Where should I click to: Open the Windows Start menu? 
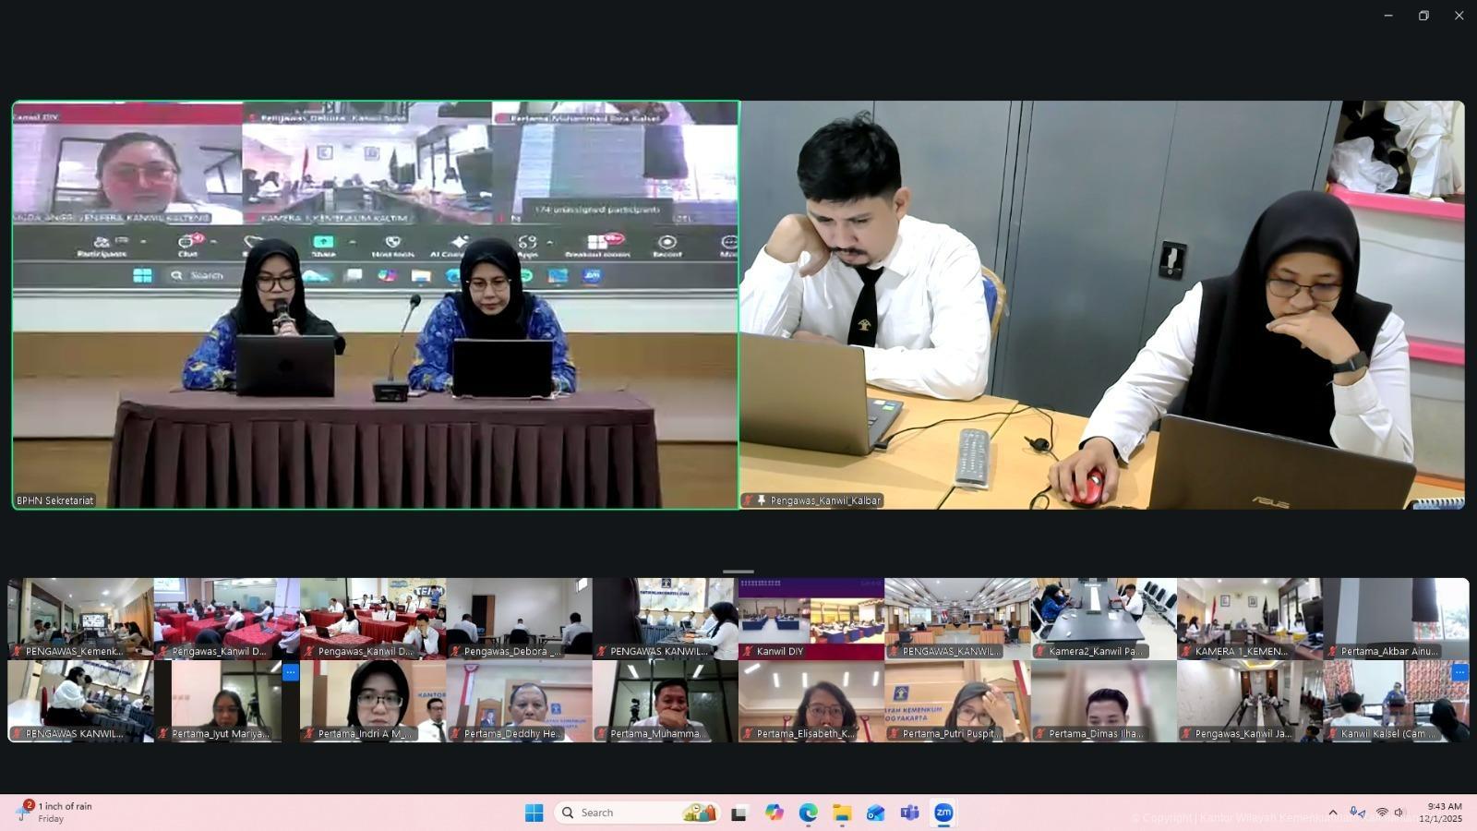coord(534,813)
